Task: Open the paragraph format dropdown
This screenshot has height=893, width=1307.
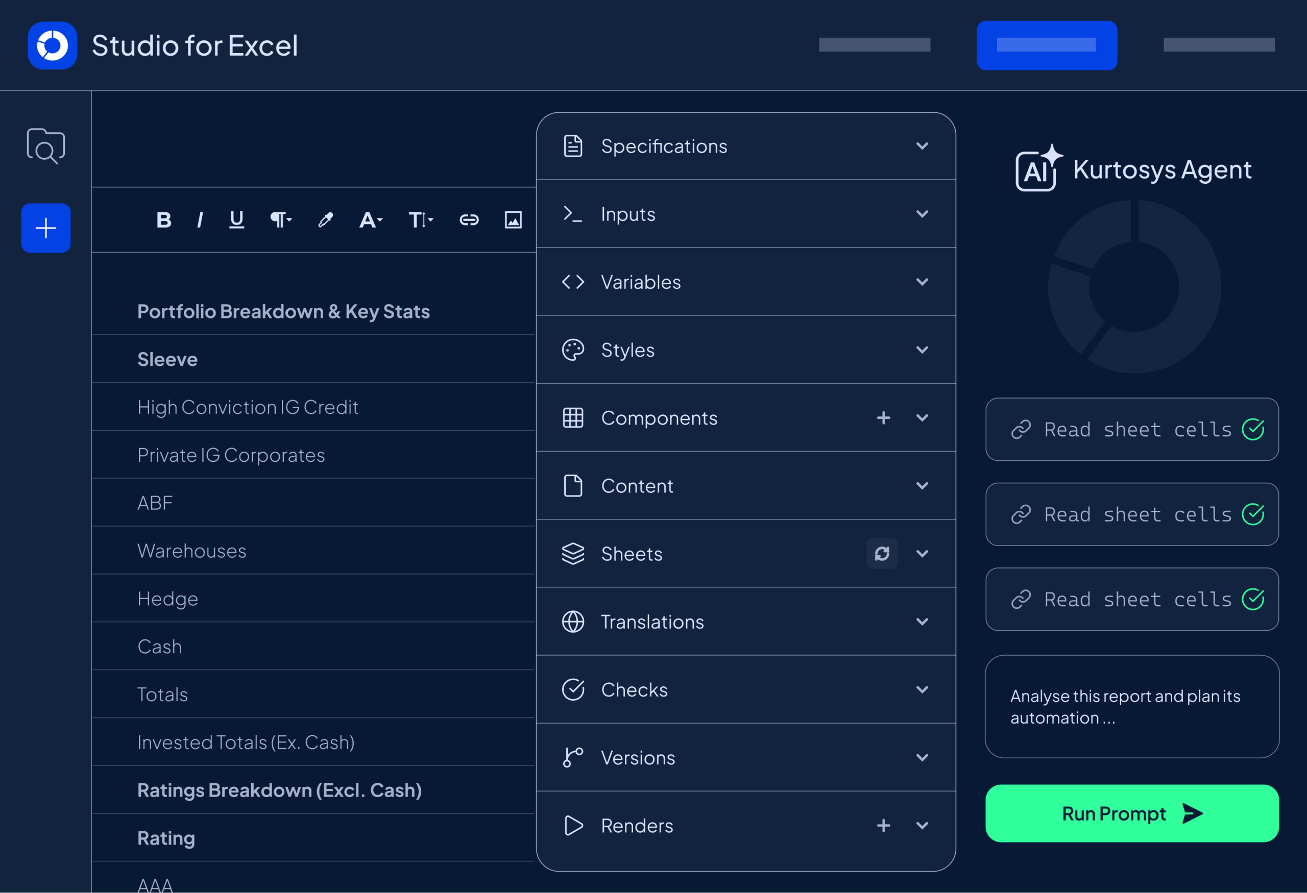Action: tap(281, 220)
